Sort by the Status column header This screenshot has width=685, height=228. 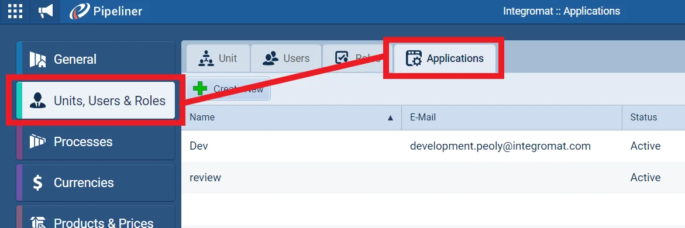tap(653, 118)
